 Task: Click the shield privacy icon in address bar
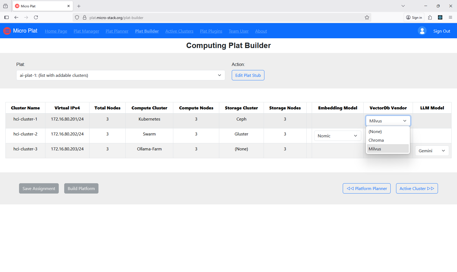point(77,17)
